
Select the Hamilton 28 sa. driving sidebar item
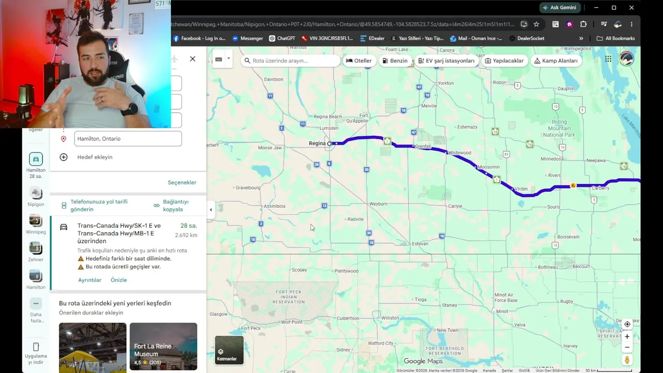coord(36,165)
